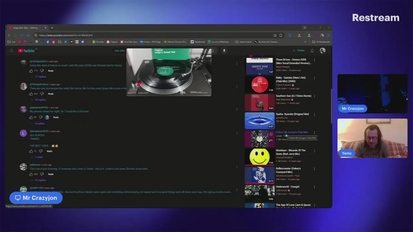The width and height of the screenshot is (413, 232).
Task: Like the 'very few people like trance' comment
Action: coord(31,94)
